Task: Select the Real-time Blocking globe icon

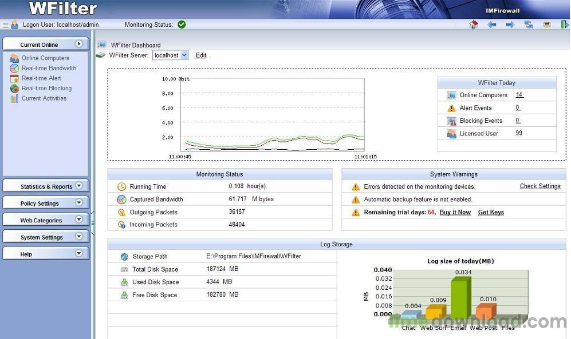Action: tap(14, 88)
